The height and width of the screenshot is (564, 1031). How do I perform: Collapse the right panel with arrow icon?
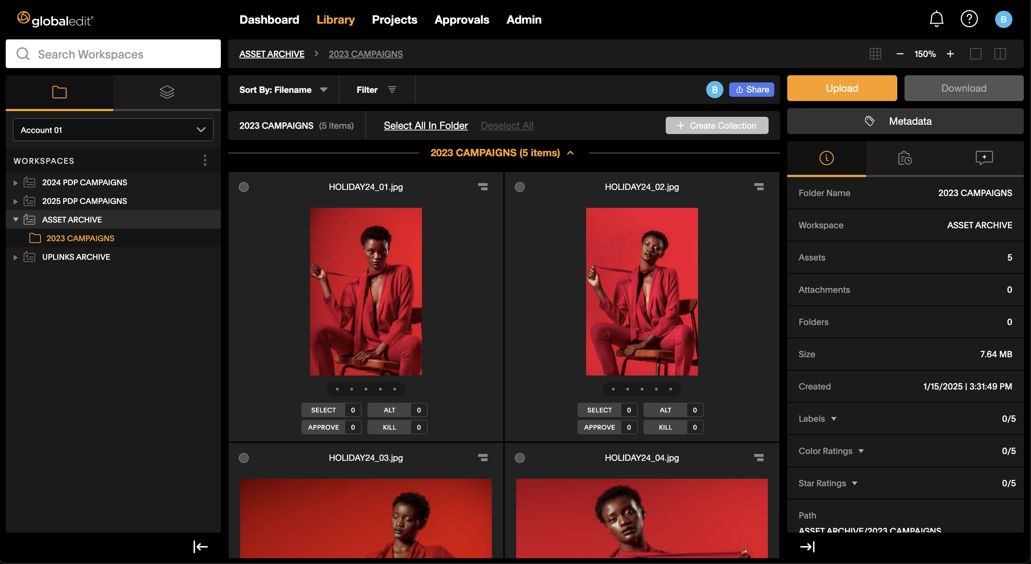pos(807,546)
